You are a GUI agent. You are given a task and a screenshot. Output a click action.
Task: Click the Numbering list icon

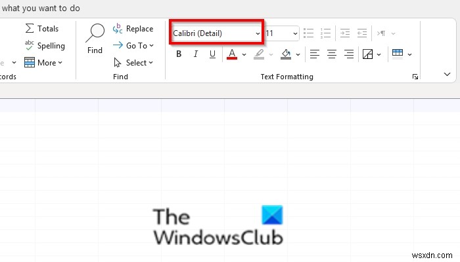click(326, 33)
